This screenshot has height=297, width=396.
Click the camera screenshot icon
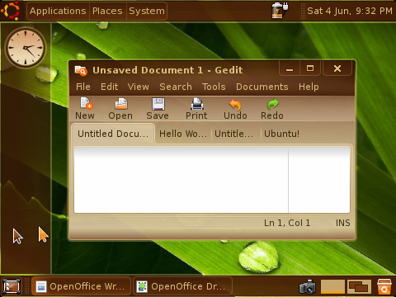coord(308,286)
